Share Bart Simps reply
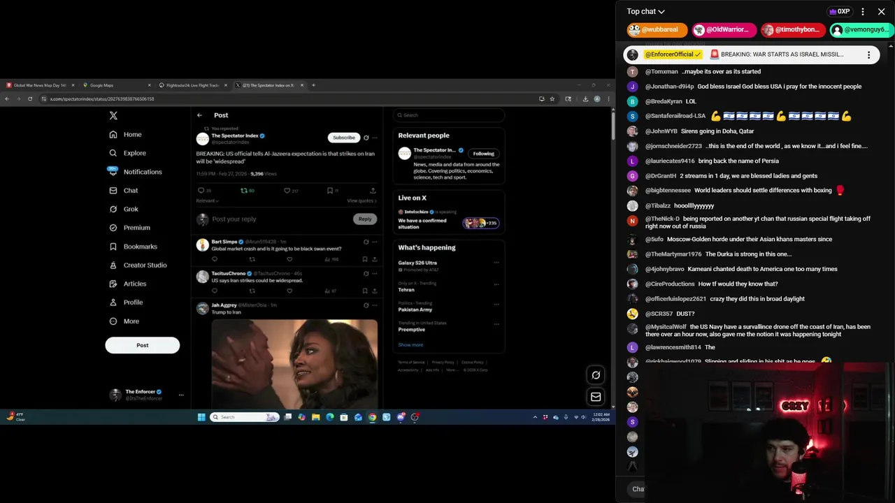The height and width of the screenshot is (503, 895). tap(374, 259)
